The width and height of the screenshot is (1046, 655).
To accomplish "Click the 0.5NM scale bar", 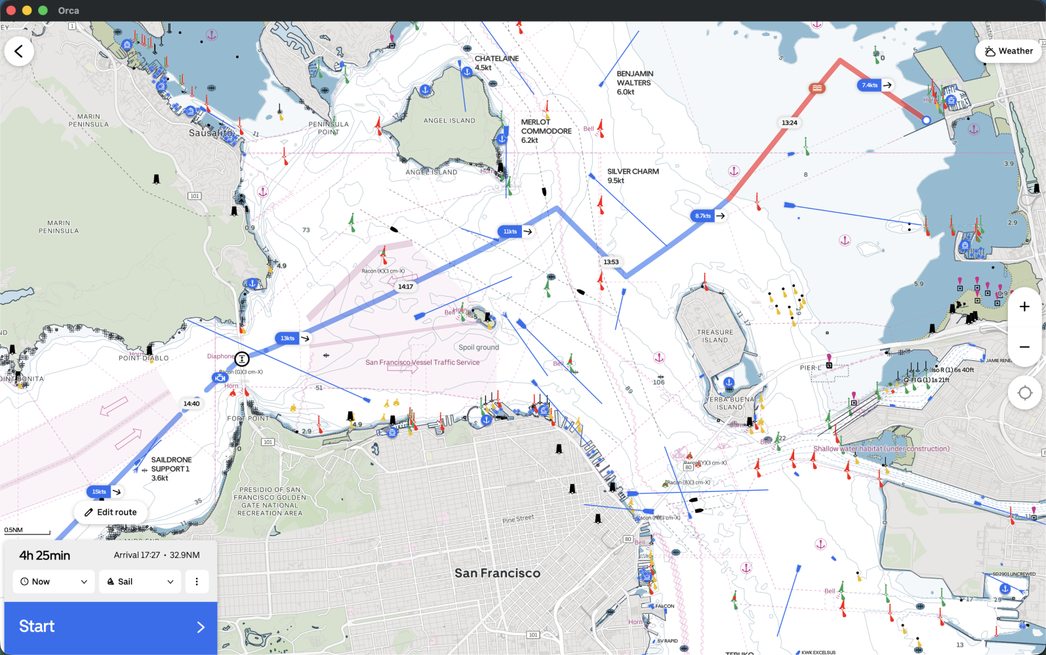I will 27,531.
